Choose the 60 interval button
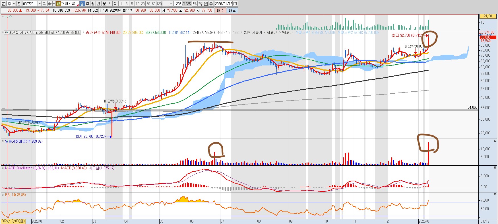 [x=154, y=4]
